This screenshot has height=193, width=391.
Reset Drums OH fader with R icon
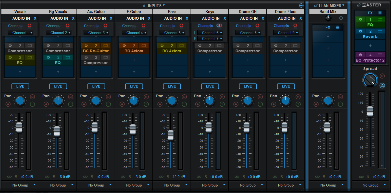coord(244,177)
